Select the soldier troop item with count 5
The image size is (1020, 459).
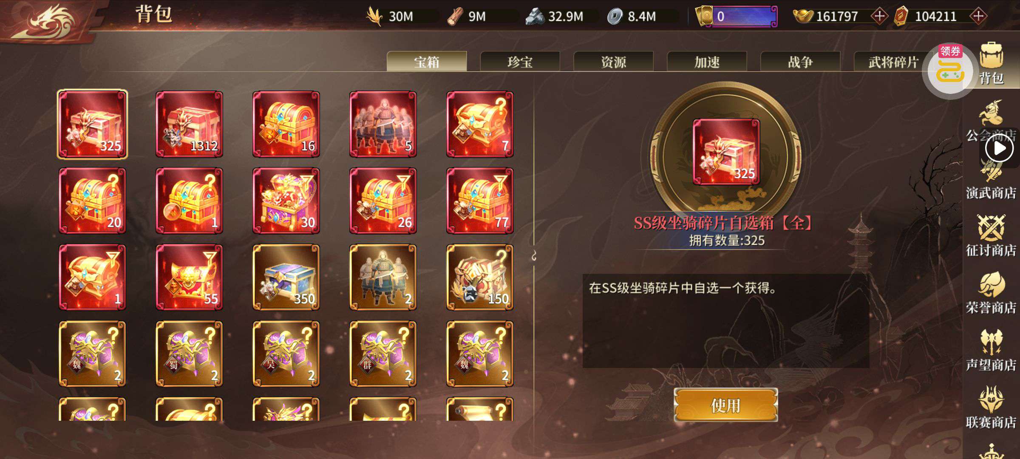click(383, 124)
